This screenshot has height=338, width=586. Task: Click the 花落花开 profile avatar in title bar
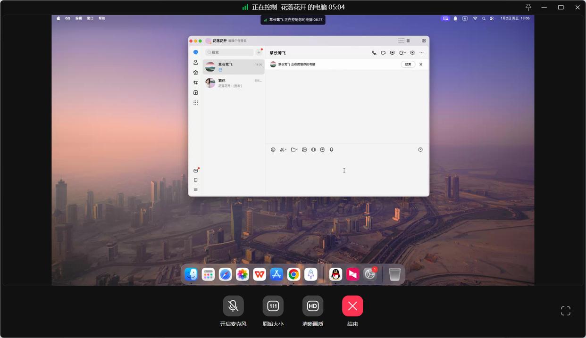coord(208,41)
